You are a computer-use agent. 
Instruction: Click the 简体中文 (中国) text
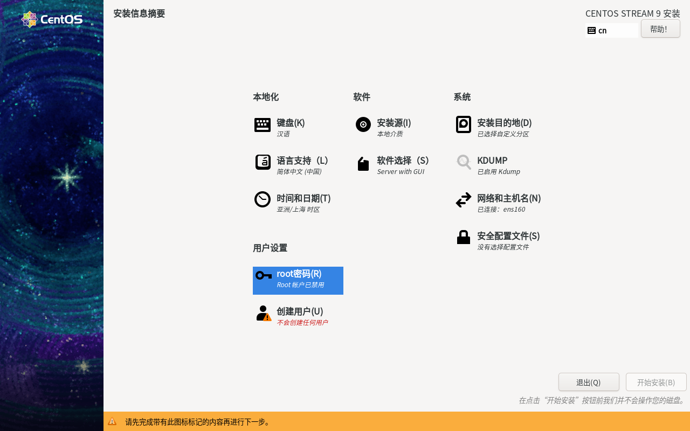(x=299, y=172)
